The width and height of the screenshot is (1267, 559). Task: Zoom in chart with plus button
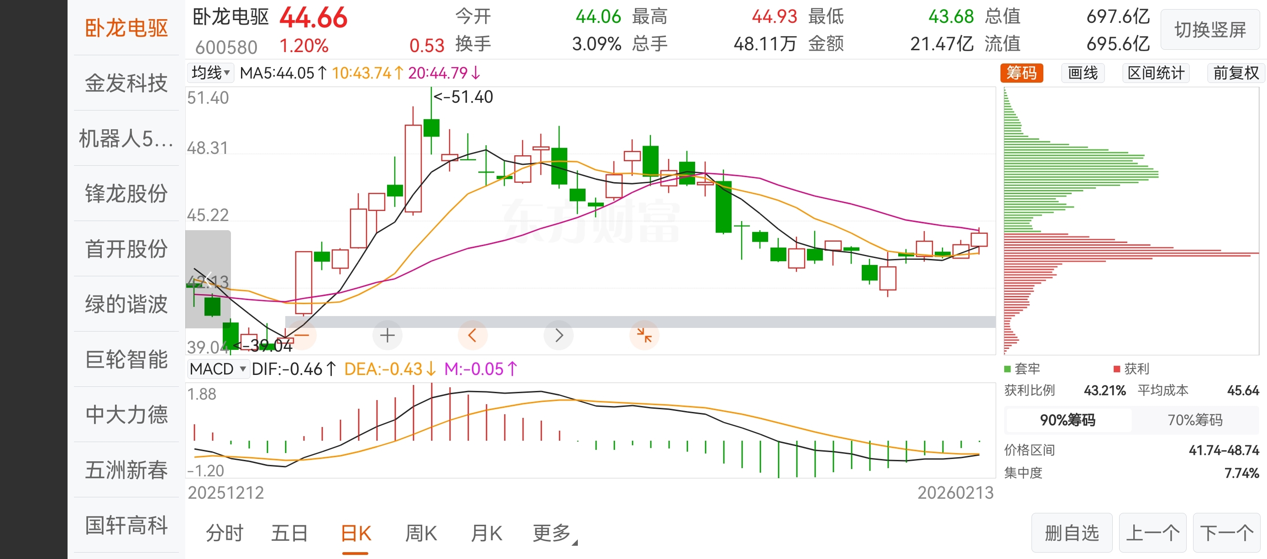click(387, 336)
